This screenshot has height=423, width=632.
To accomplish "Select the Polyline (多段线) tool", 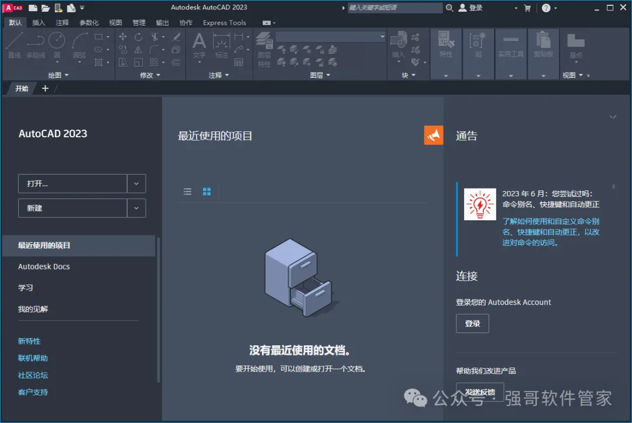I will pyautogui.click(x=36, y=45).
